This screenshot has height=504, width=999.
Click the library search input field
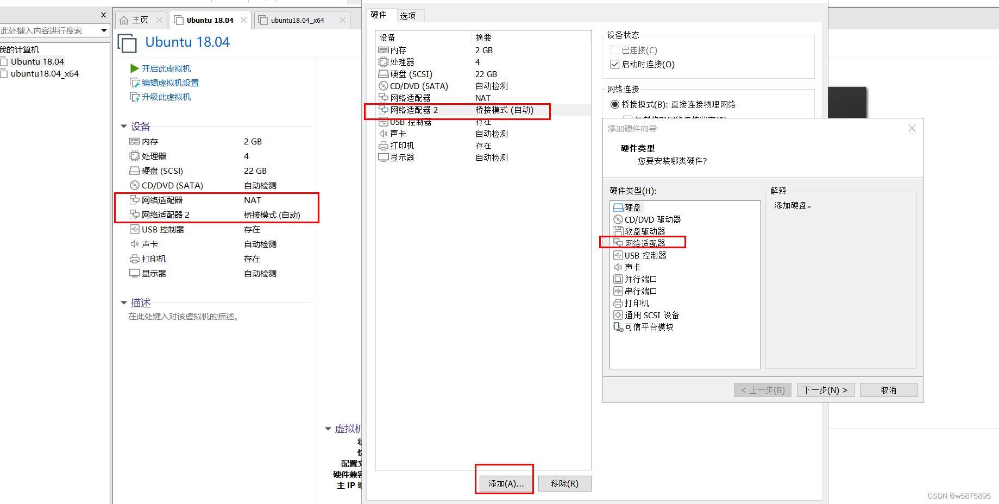(49, 30)
